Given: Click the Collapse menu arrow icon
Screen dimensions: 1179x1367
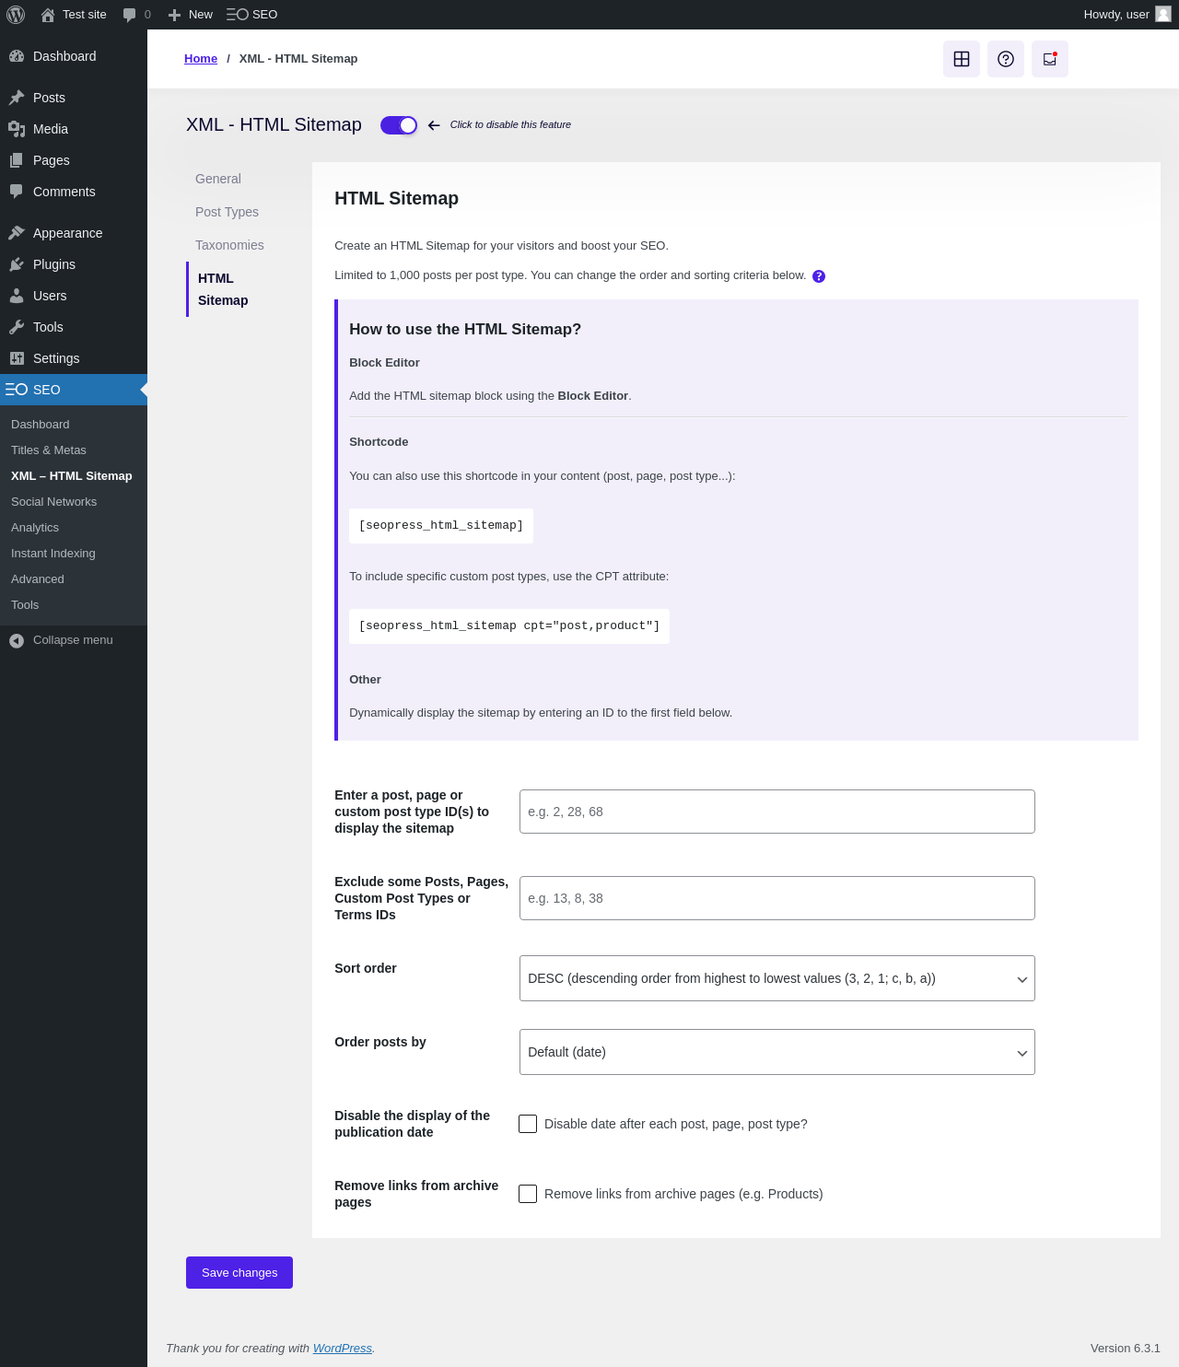Looking at the screenshot, I should [x=17, y=641].
